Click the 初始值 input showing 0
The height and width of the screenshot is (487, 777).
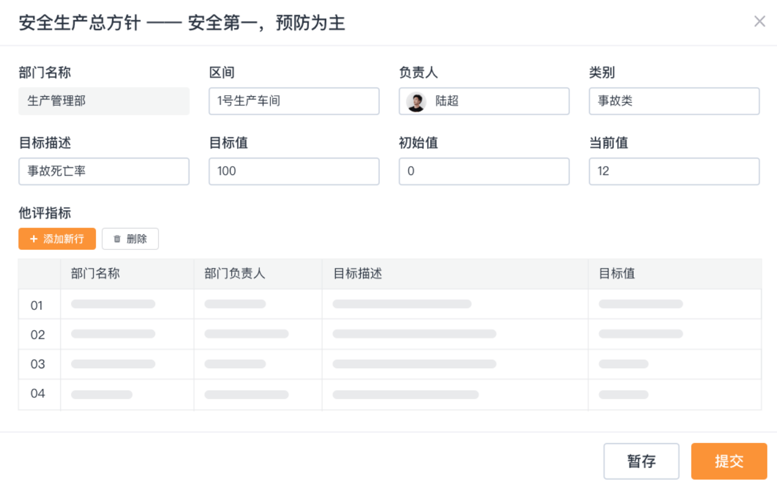tap(484, 171)
